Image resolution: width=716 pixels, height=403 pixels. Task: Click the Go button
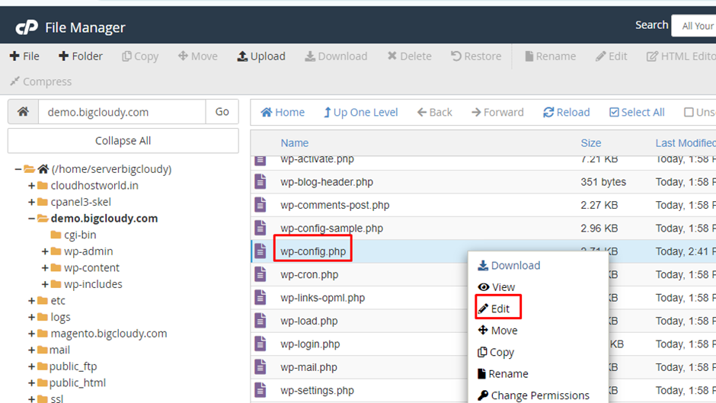pos(222,111)
